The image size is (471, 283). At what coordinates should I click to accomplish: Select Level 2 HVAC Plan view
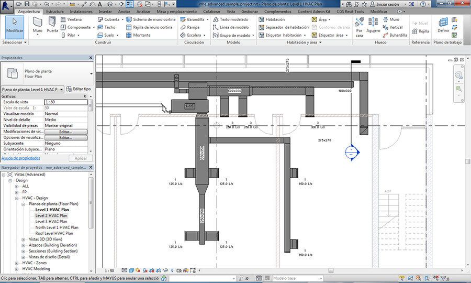(51, 215)
